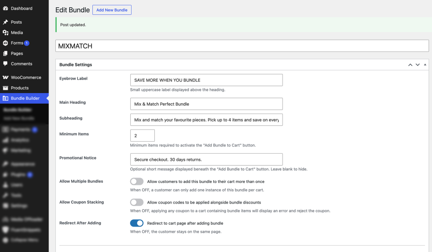Screen dimensions: 432x252
Task: Click the Redirect After Adding field name
Action: coord(80,223)
